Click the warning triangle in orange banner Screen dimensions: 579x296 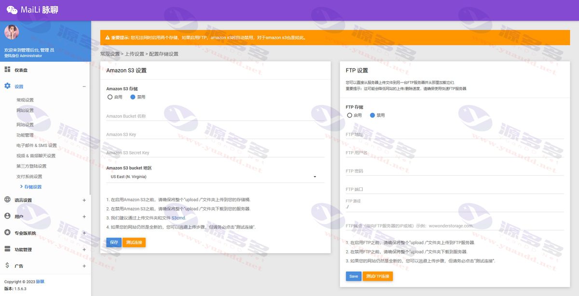[x=108, y=37]
